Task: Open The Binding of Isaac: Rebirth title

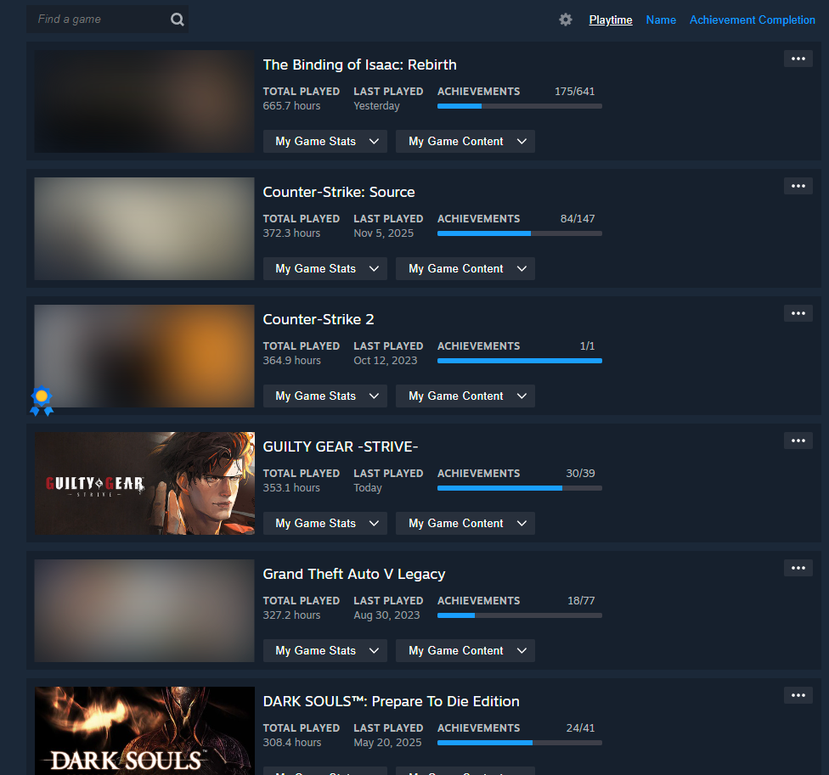Action: click(x=359, y=65)
